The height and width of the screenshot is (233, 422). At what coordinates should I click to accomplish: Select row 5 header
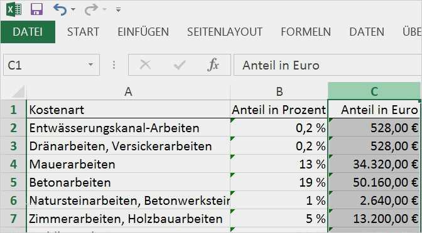(13, 182)
